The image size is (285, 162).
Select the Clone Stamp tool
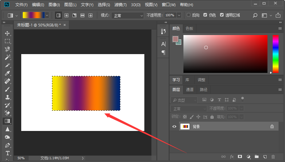coord(7,97)
